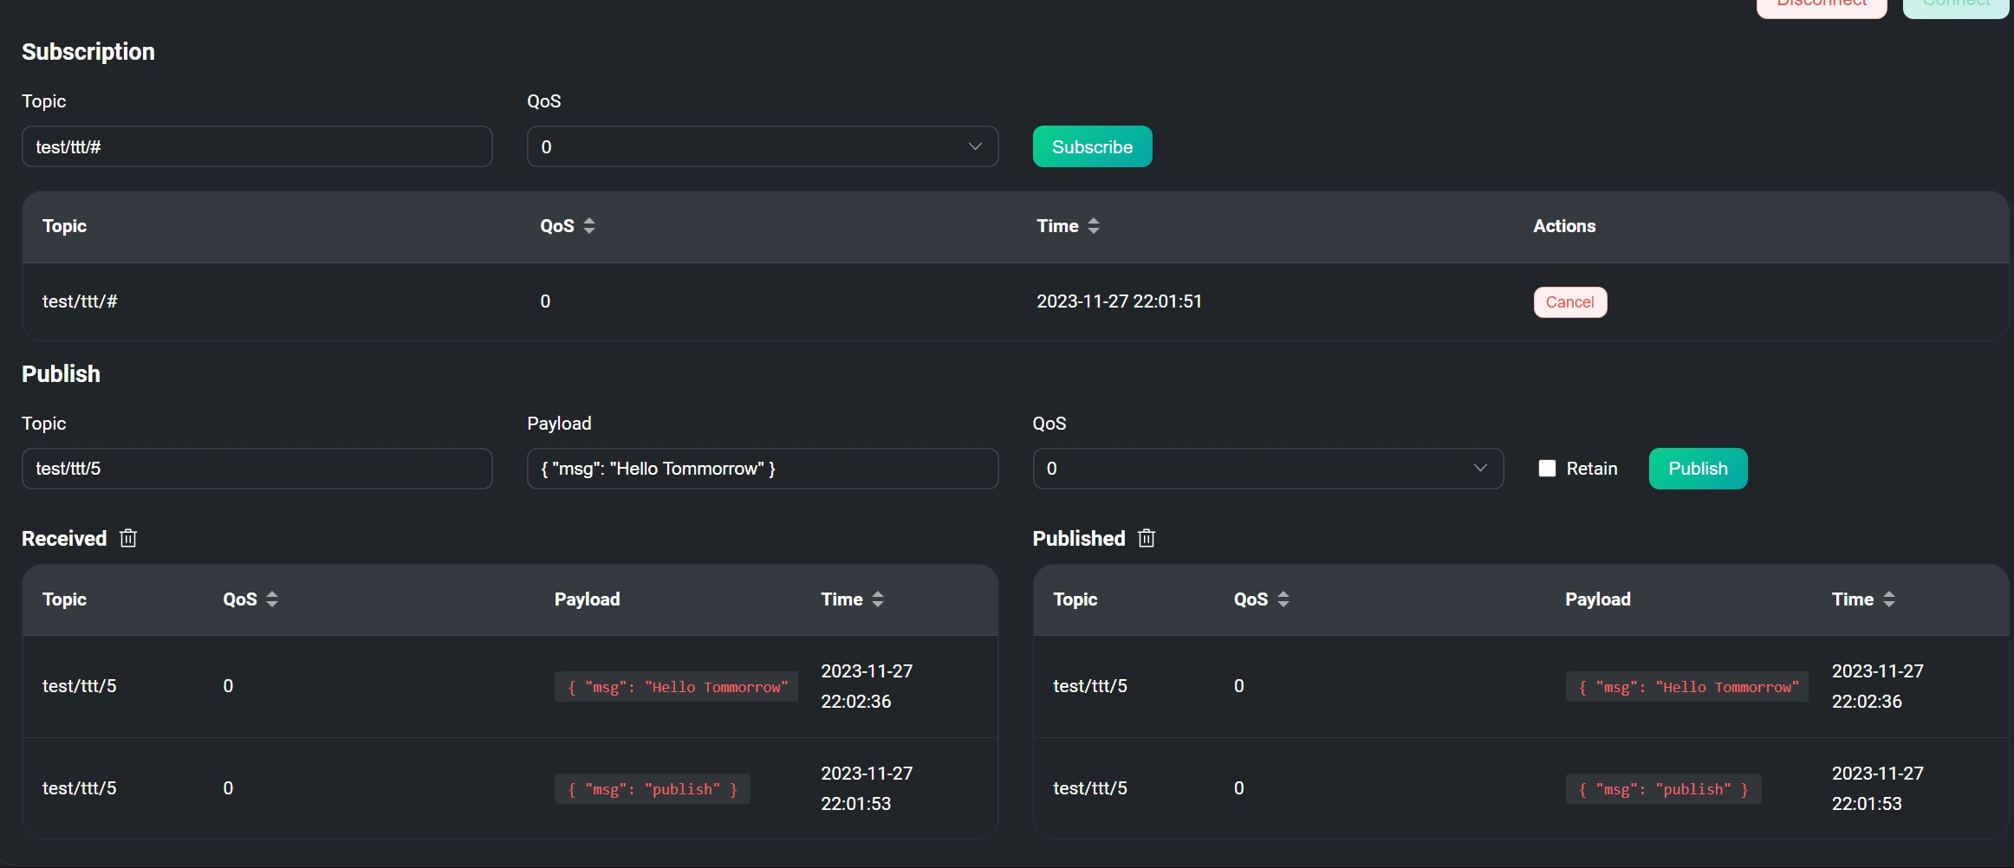Sort subscription table by QoS
The height and width of the screenshot is (868, 2014).
[x=589, y=226]
